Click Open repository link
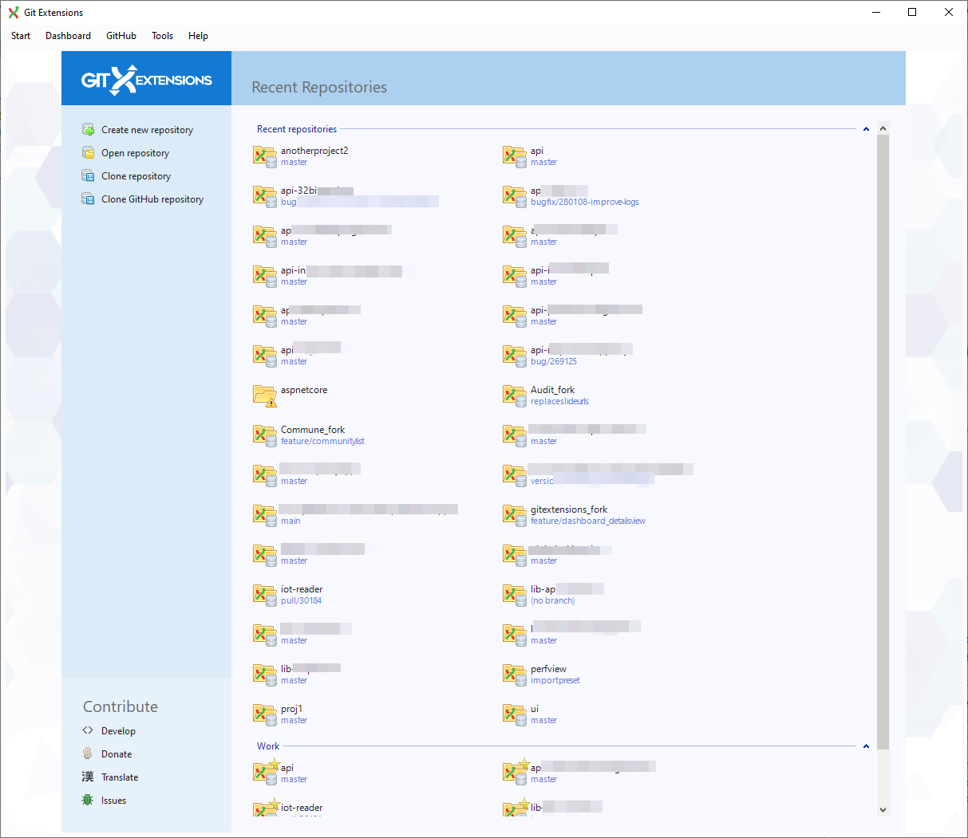968x838 pixels. tap(135, 153)
